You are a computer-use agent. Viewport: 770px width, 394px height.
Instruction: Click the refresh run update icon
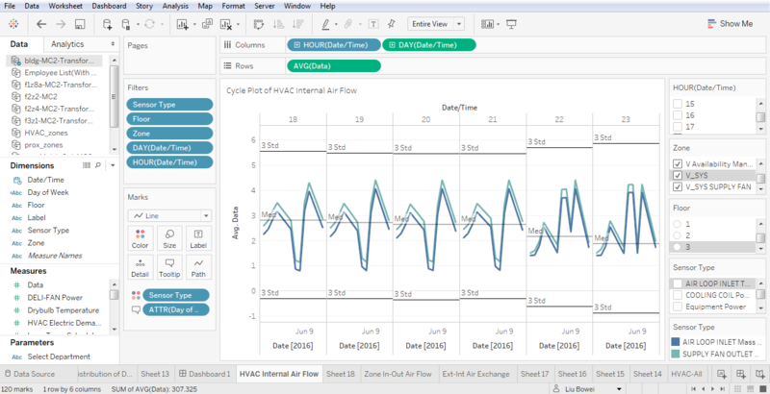coord(149,24)
